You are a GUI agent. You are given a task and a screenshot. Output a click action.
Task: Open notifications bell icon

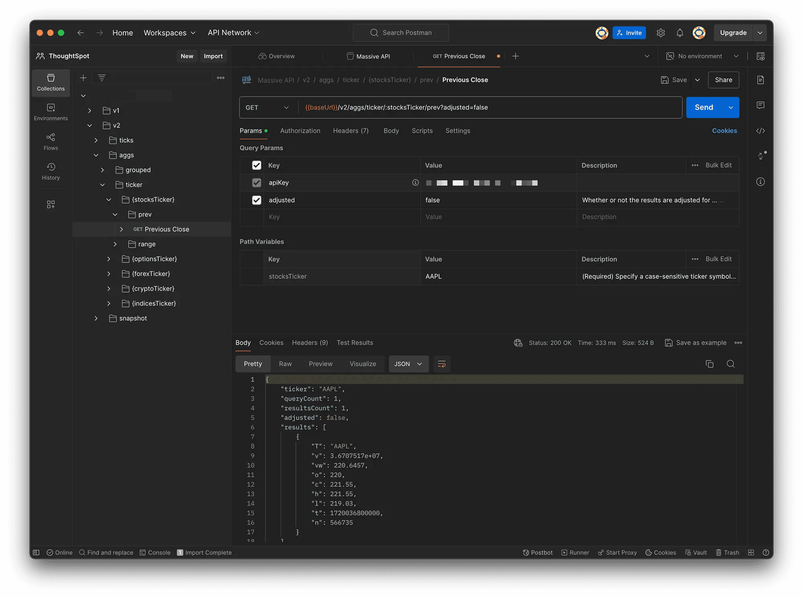pyautogui.click(x=679, y=33)
